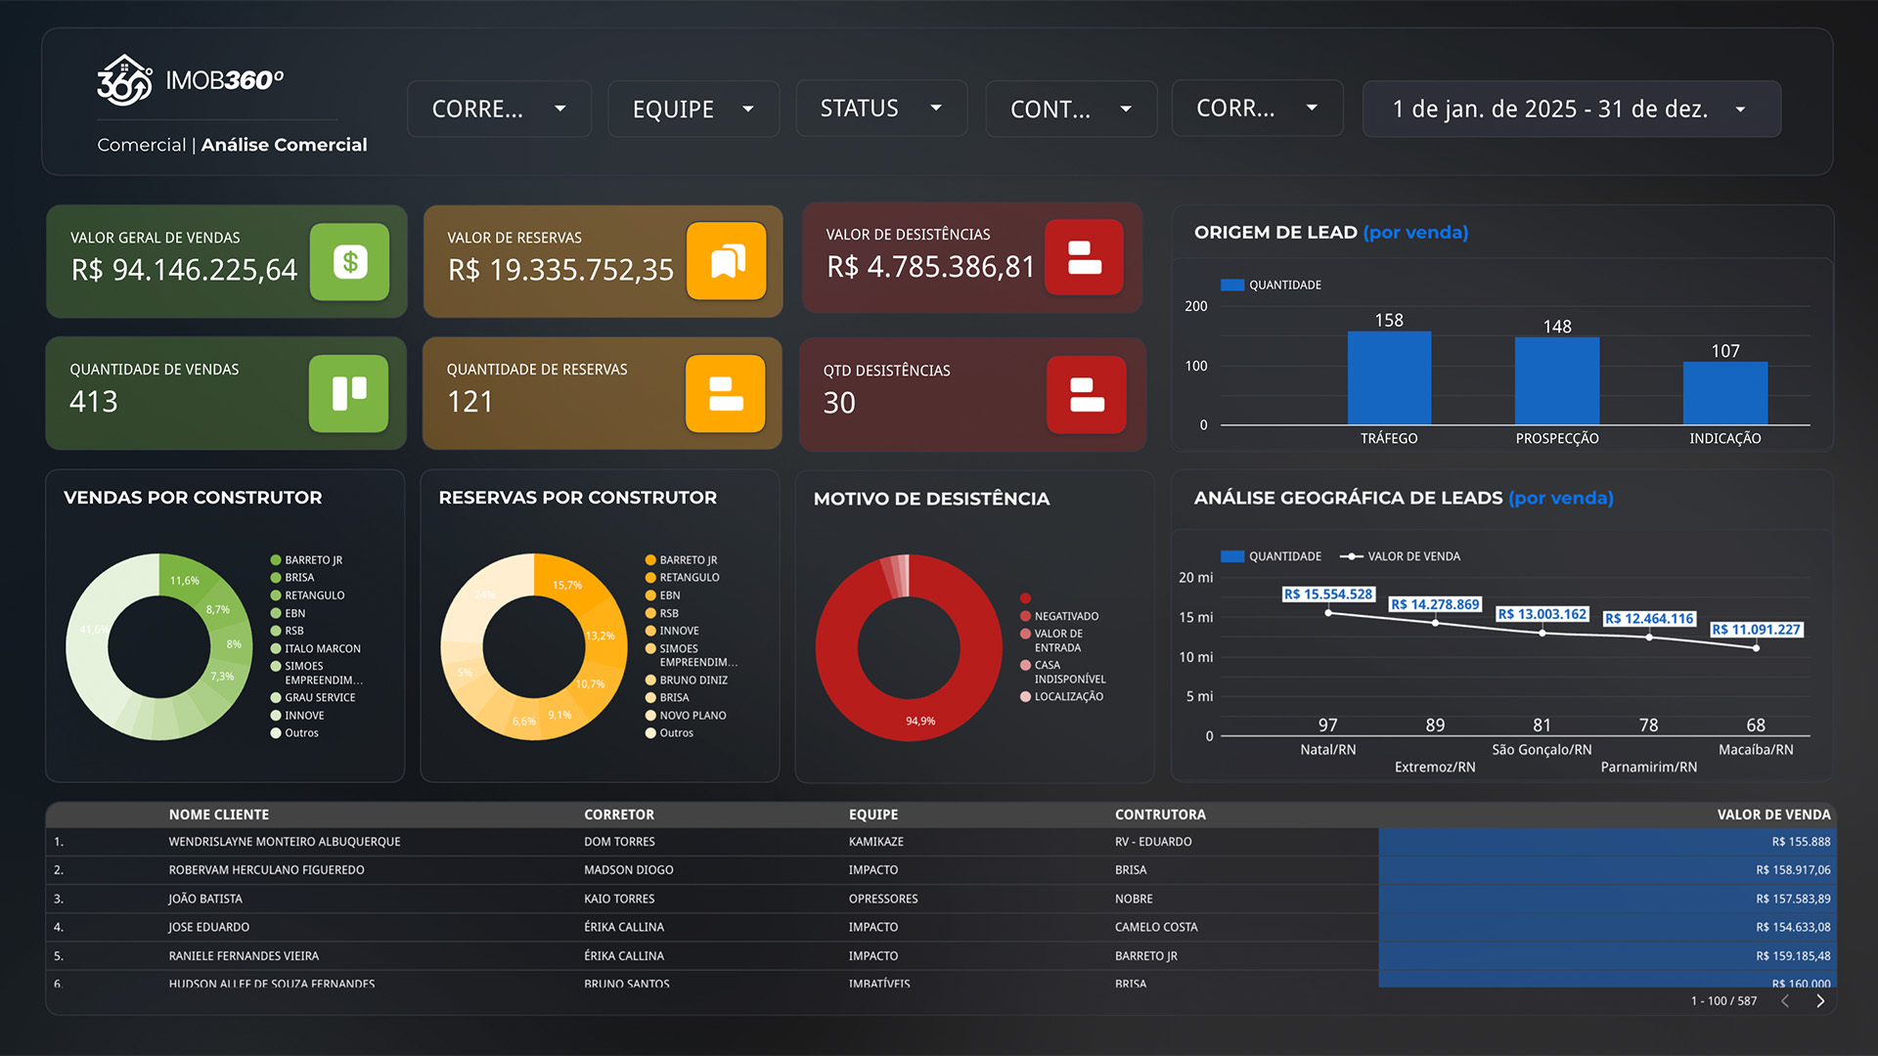The height and width of the screenshot is (1056, 1878).
Task: Sort table by NOME CLIENTE column
Action: 218,814
